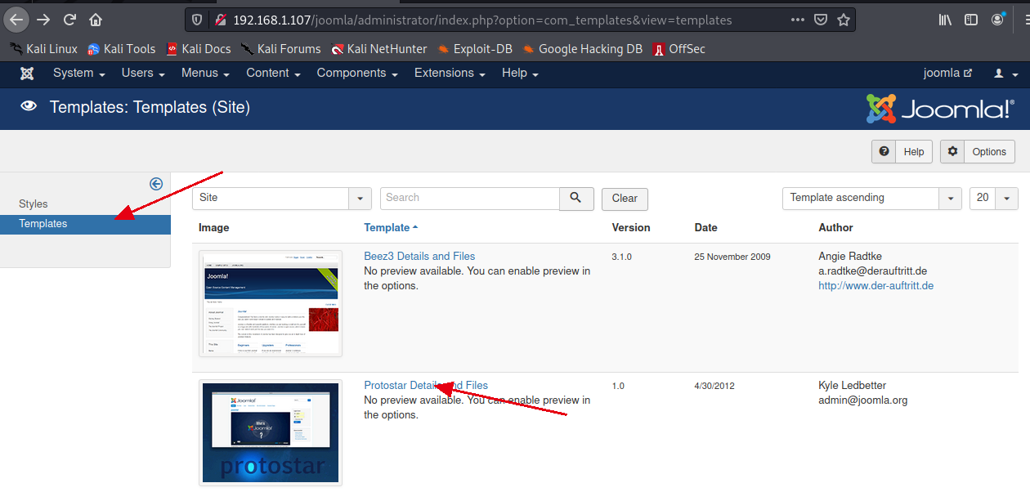Click the Pocket save icon
The height and width of the screenshot is (492, 1030).
point(821,20)
